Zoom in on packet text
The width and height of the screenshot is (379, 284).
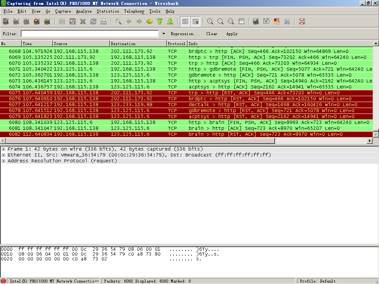[210, 21]
